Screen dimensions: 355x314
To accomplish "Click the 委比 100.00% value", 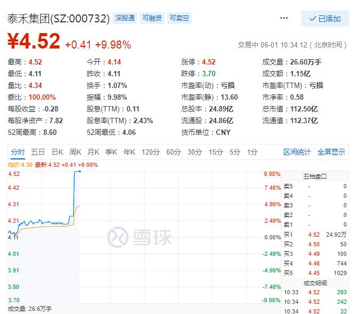I will (42, 97).
